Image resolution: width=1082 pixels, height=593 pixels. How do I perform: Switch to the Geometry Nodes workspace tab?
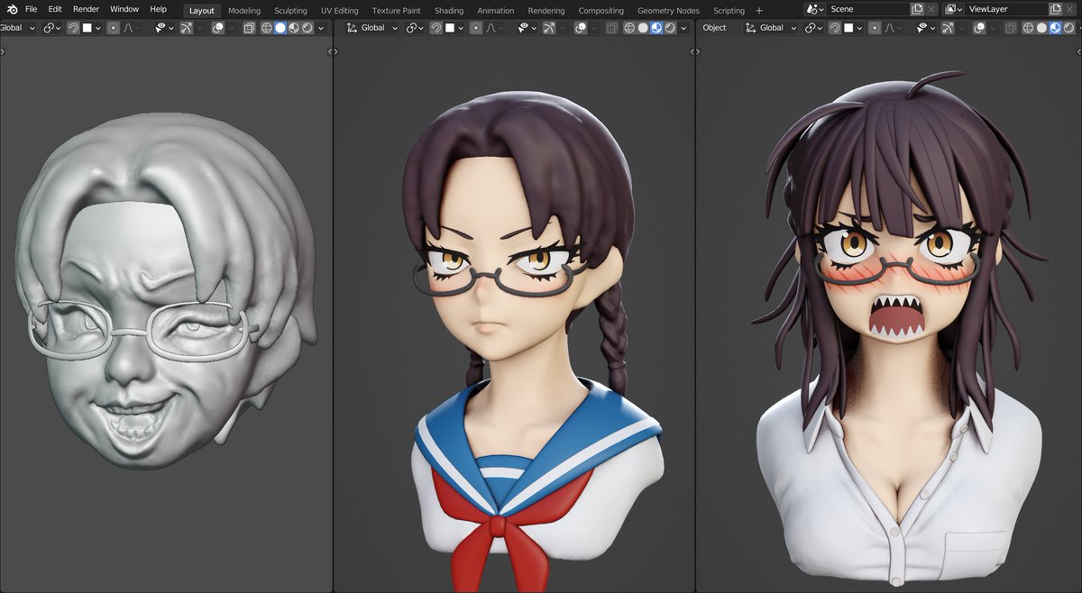pos(668,11)
